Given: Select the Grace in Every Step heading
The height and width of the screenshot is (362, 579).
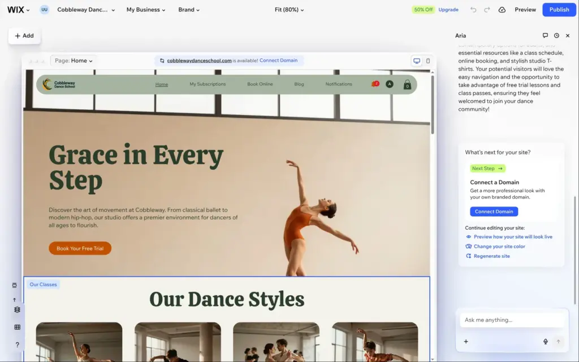Looking at the screenshot, I should (136, 167).
